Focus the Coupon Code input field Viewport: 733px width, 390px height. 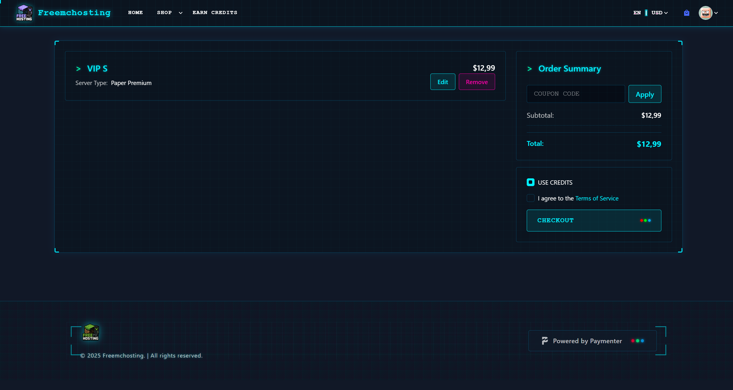tap(575, 94)
